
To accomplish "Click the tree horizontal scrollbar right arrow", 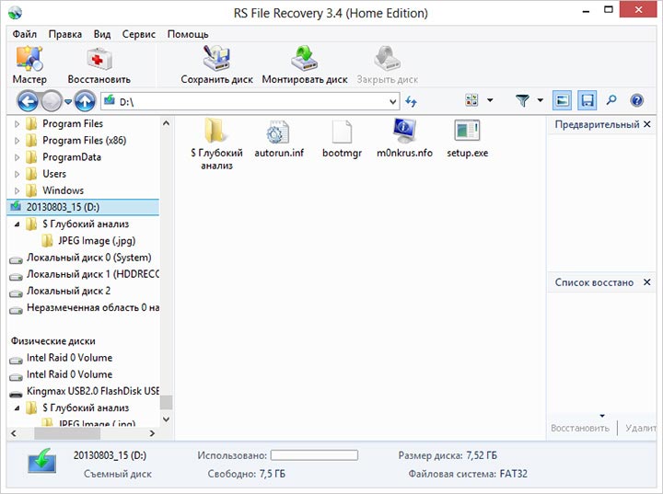I will click(x=152, y=433).
